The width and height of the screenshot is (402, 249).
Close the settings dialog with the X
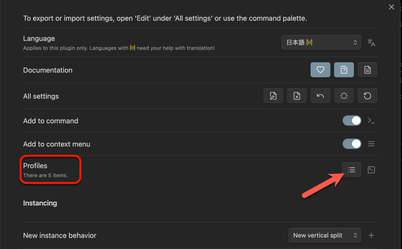tap(391, 7)
